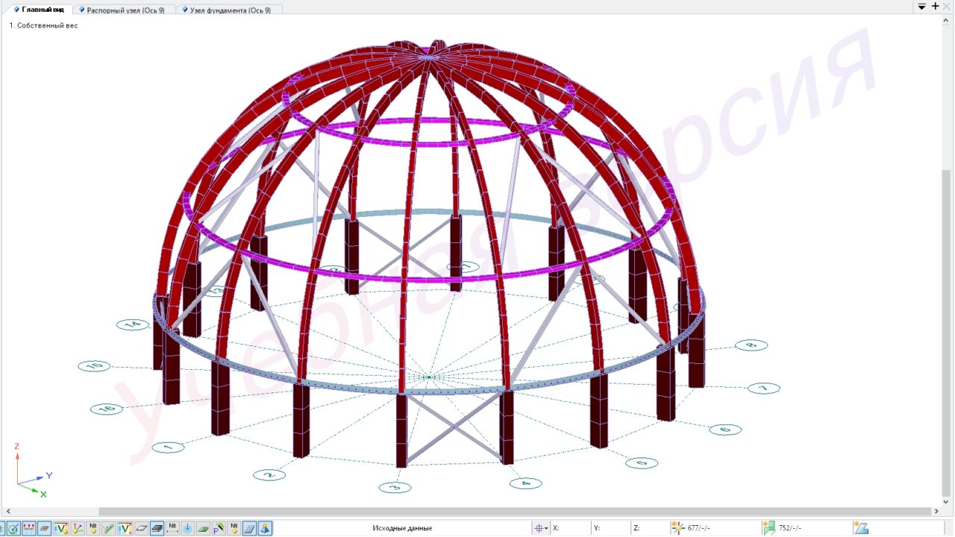Open the snap cursor mode dropdown
955x537 pixels.
(x=546, y=528)
